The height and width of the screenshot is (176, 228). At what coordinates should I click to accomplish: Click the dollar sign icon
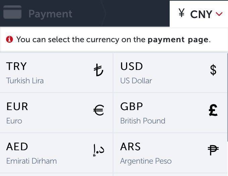click(213, 70)
